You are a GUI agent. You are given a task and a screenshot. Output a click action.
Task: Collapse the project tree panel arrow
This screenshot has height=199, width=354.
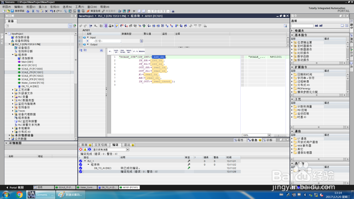(75, 16)
